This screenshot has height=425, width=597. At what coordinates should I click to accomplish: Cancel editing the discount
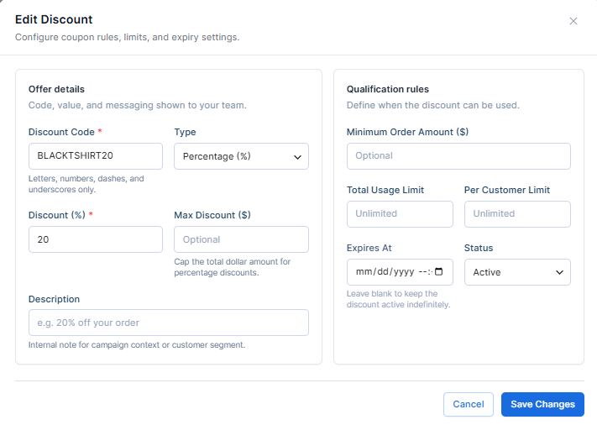coord(469,405)
